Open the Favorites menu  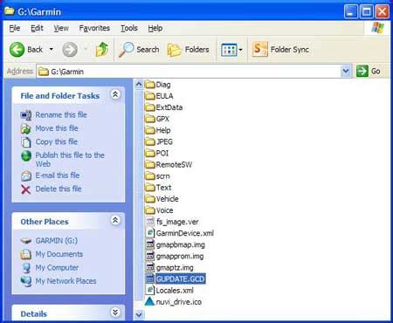click(94, 28)
